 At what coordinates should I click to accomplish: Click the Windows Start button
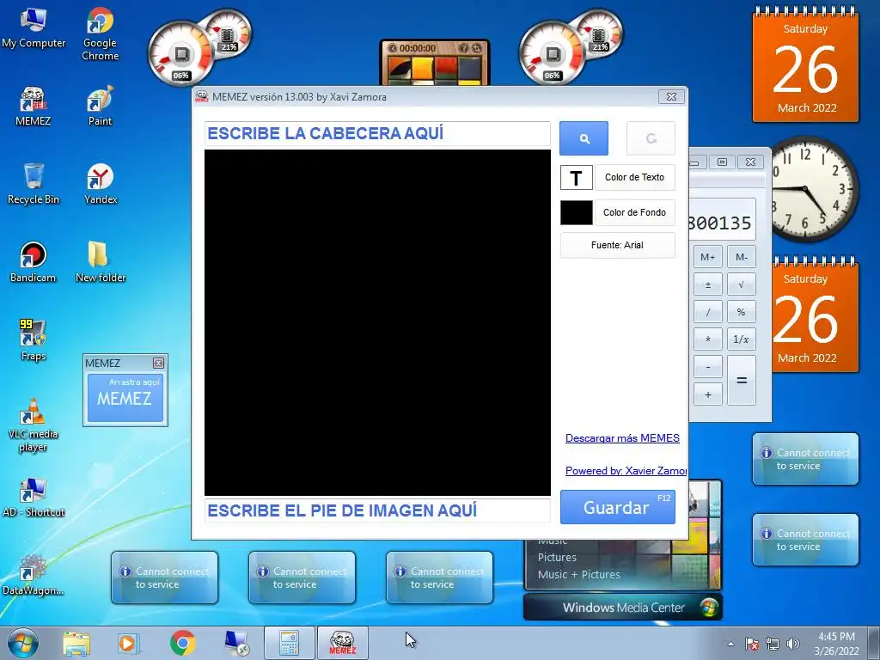pos(23,643)
